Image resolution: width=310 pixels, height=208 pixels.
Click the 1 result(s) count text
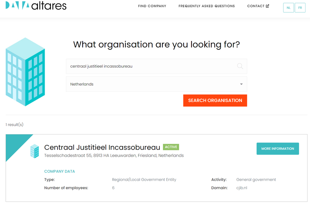point(14,125)
